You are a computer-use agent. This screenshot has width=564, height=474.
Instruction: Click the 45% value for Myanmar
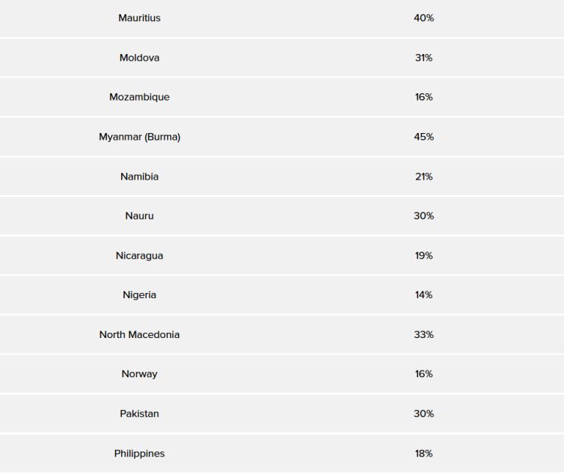(423, 137)
